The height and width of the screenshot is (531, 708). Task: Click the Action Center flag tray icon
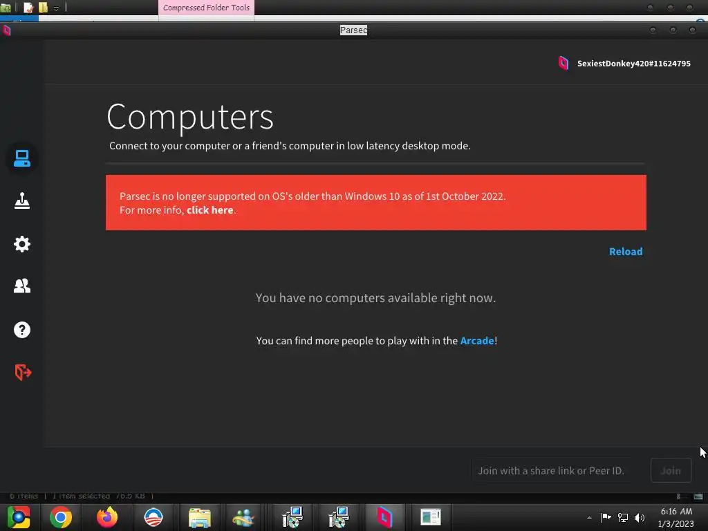606,517
